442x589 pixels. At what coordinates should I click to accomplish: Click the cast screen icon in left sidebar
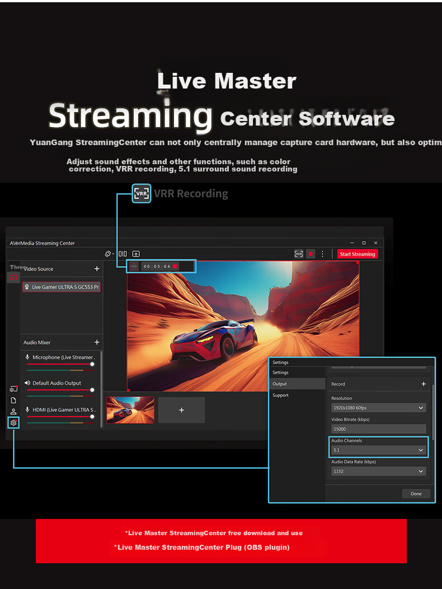[x=13, y=278]
